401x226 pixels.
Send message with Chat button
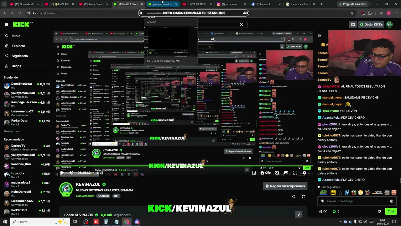(391, 212)
